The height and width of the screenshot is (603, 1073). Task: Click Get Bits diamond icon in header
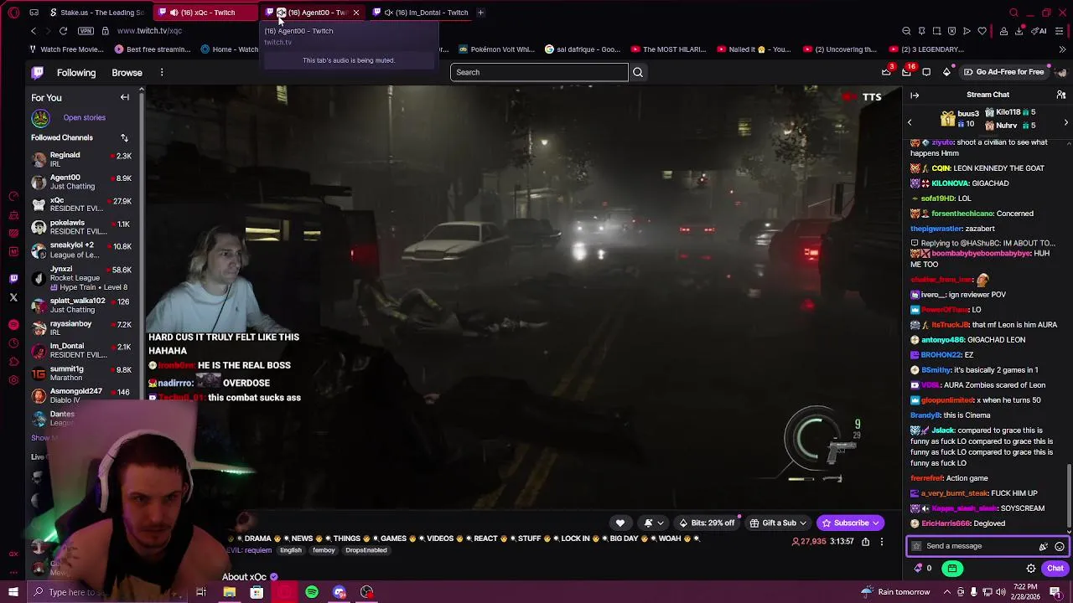(946, 72)
